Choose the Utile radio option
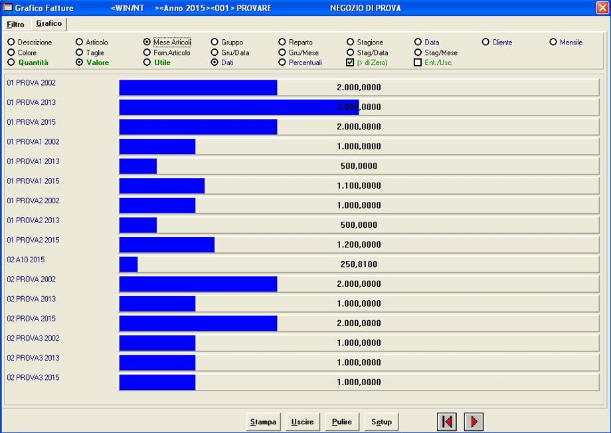 147,62
